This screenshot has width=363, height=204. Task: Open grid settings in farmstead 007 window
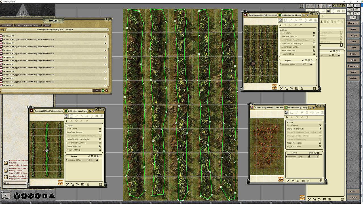102,116
